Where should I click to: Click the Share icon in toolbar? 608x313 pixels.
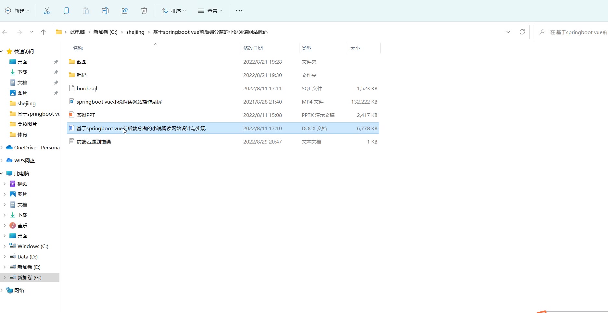[x=125, y=11]
